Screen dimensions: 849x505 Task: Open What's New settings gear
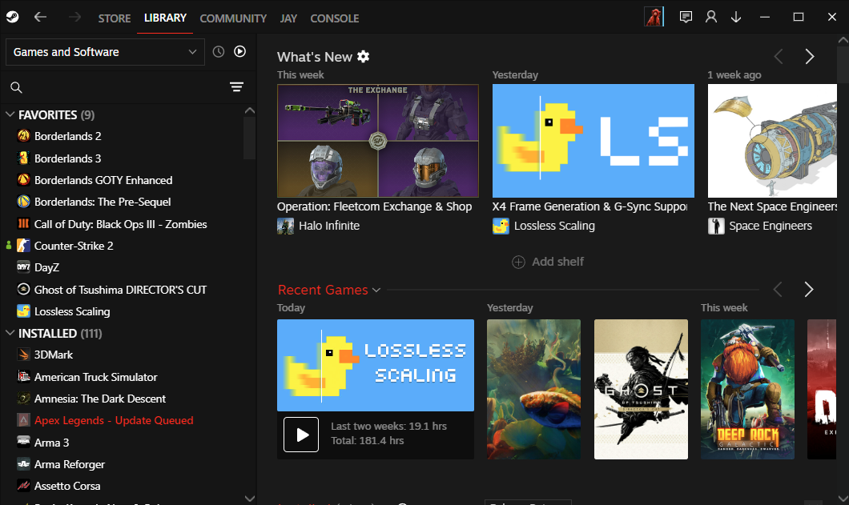[x=364, y=56]
